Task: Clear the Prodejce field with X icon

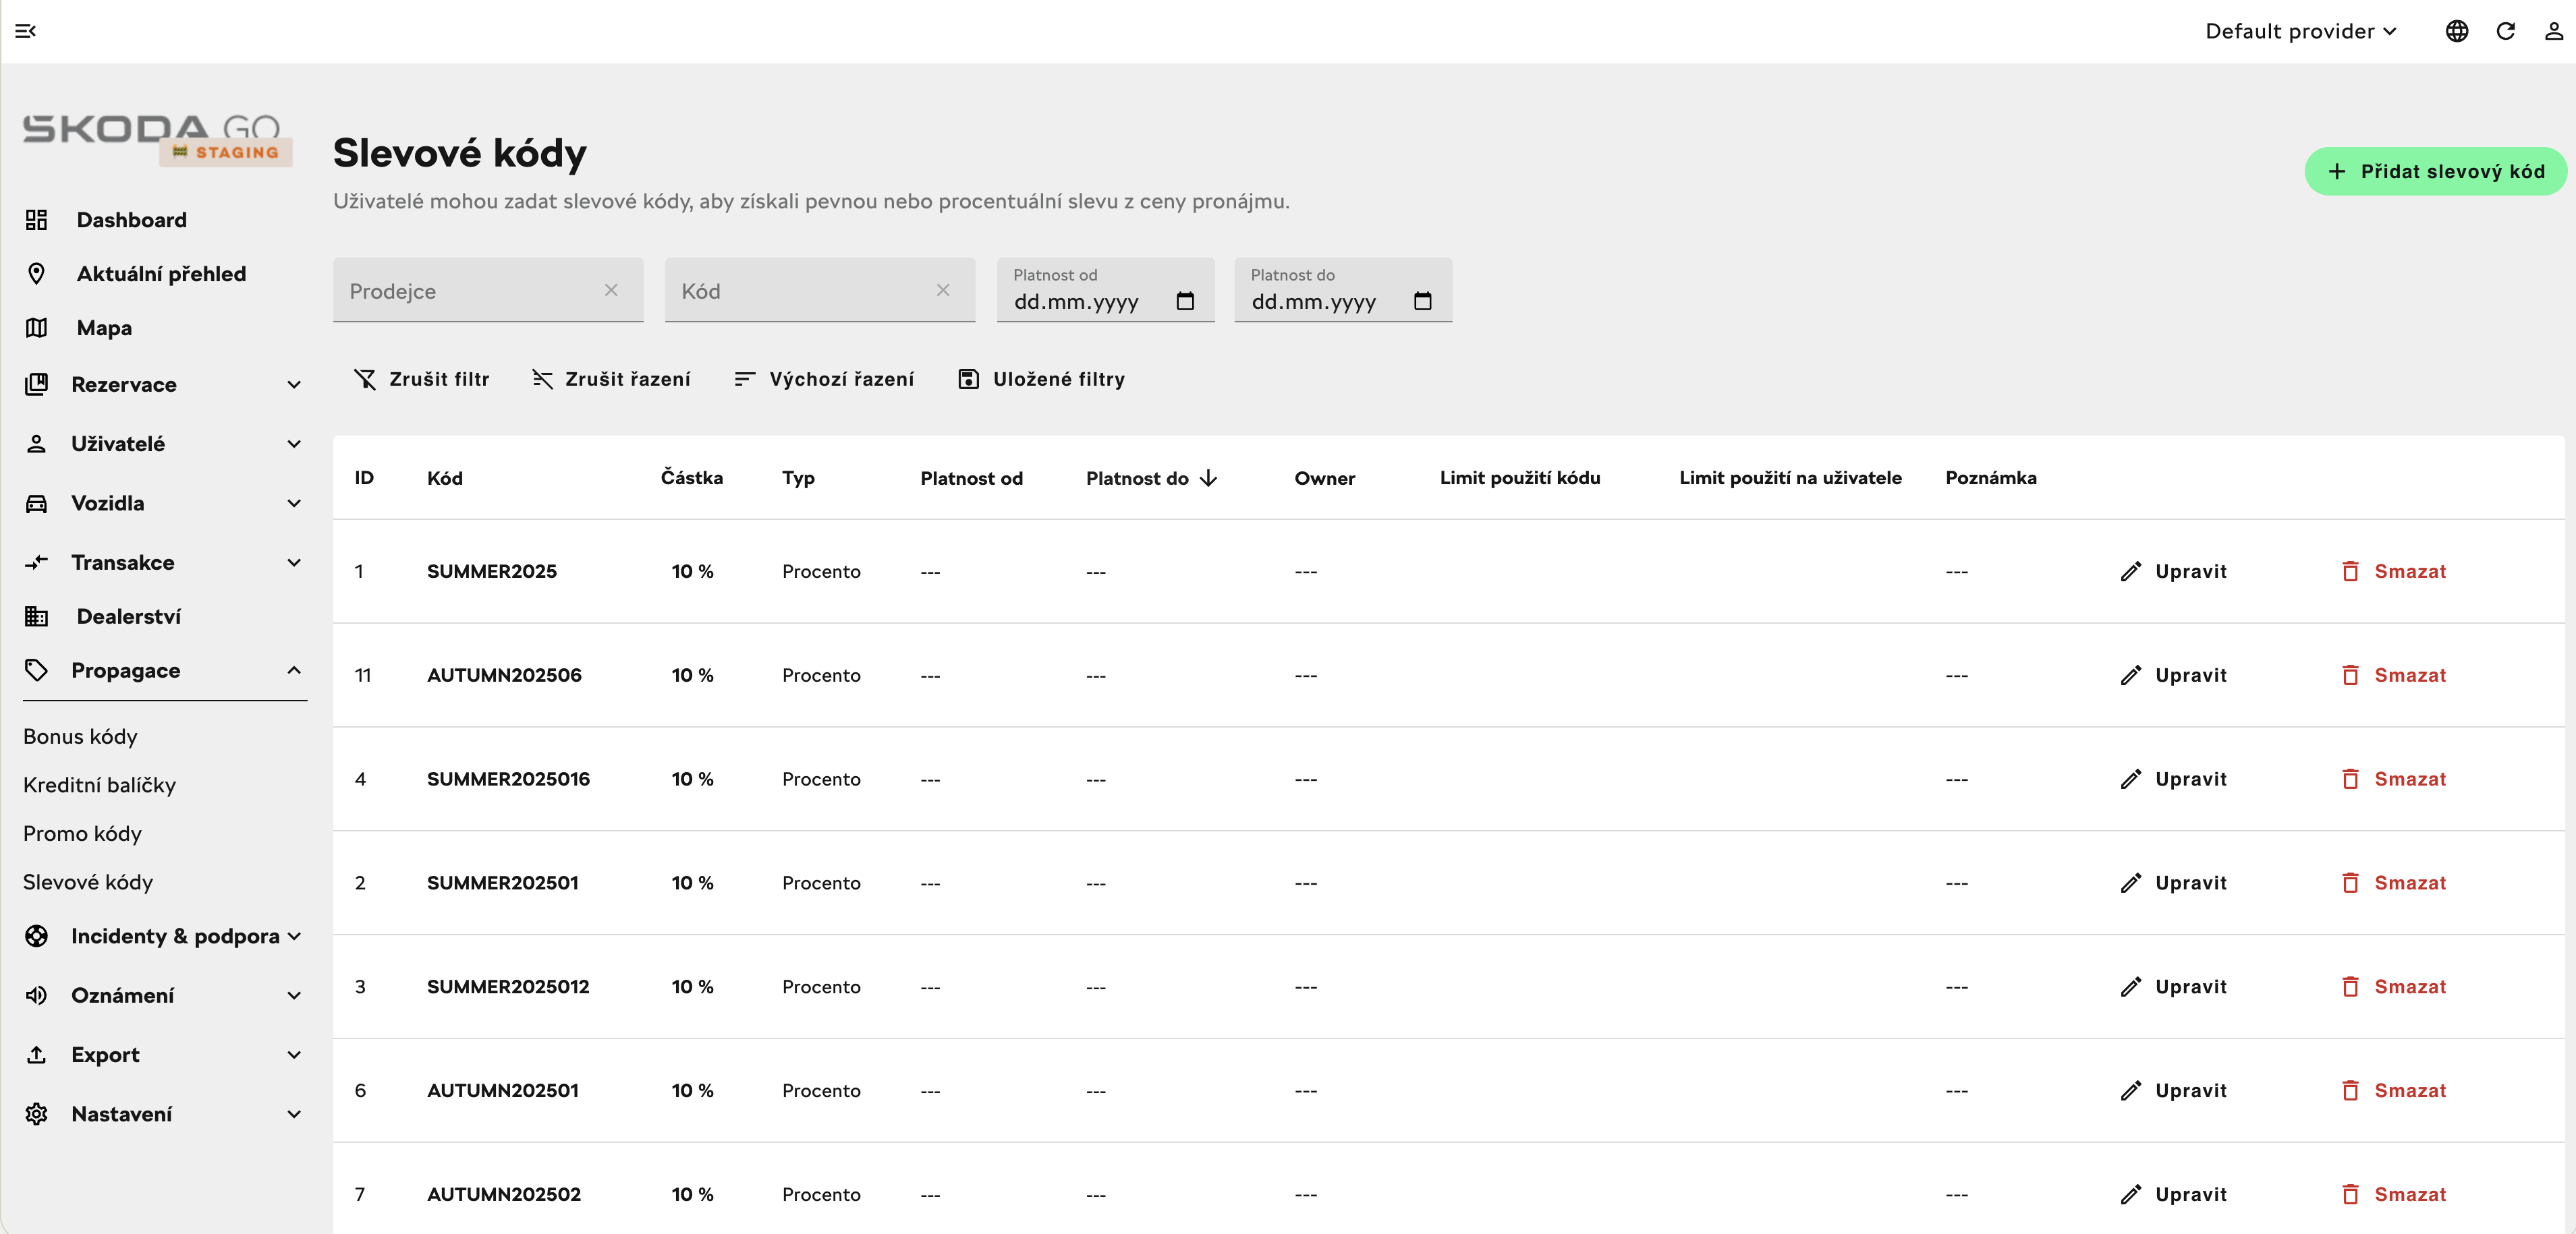Action: (x=611, y=290)
